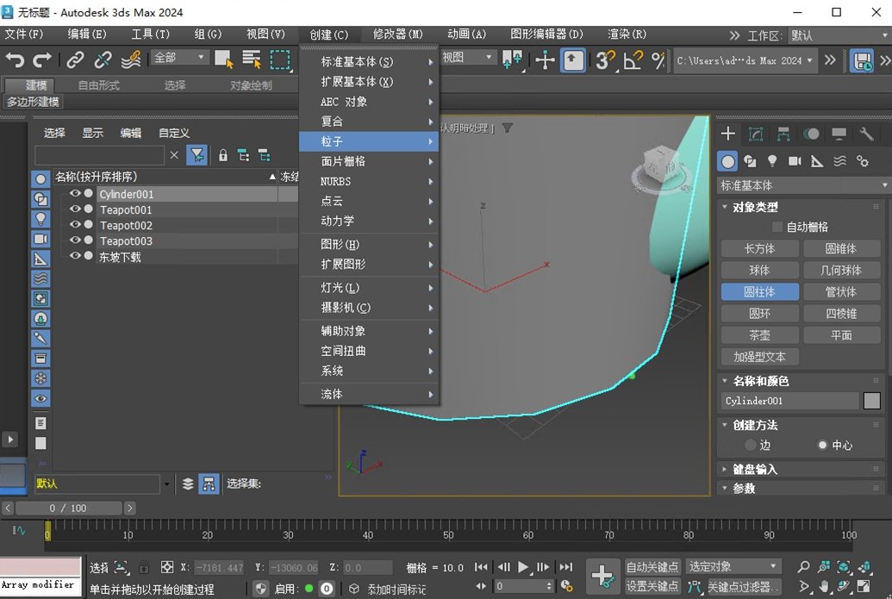
Task: Click the 0 / 100 time slider
Action: click(68, 508)
